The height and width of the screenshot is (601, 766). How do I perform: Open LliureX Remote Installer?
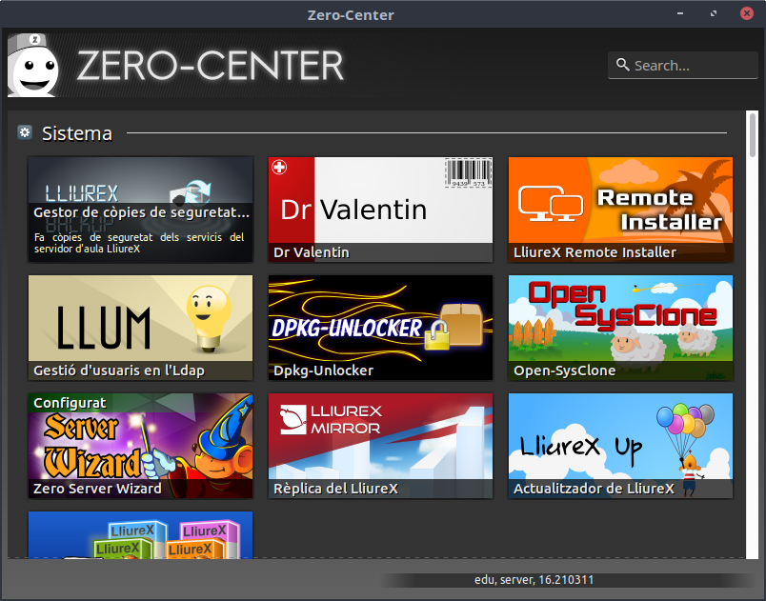point(620,210)
